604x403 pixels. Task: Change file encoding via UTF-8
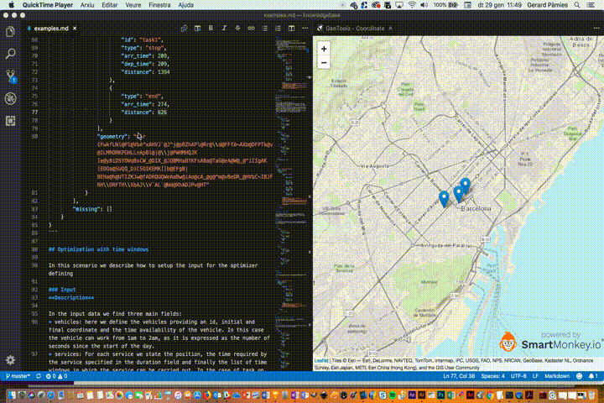point(518,376)
